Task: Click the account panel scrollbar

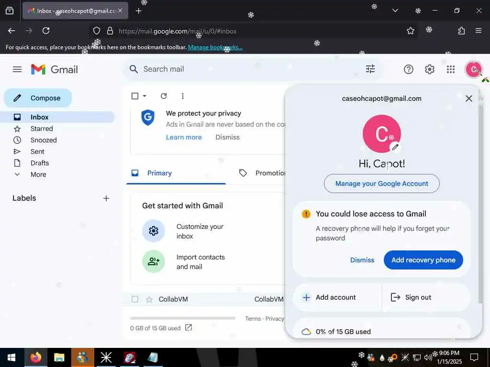Action: coord(480,200)
